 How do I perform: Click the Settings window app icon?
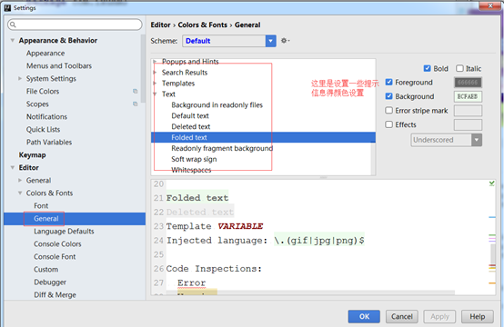[x=7, y=7]
